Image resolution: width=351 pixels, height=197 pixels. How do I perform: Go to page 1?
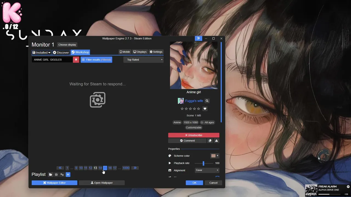point(67,168)
